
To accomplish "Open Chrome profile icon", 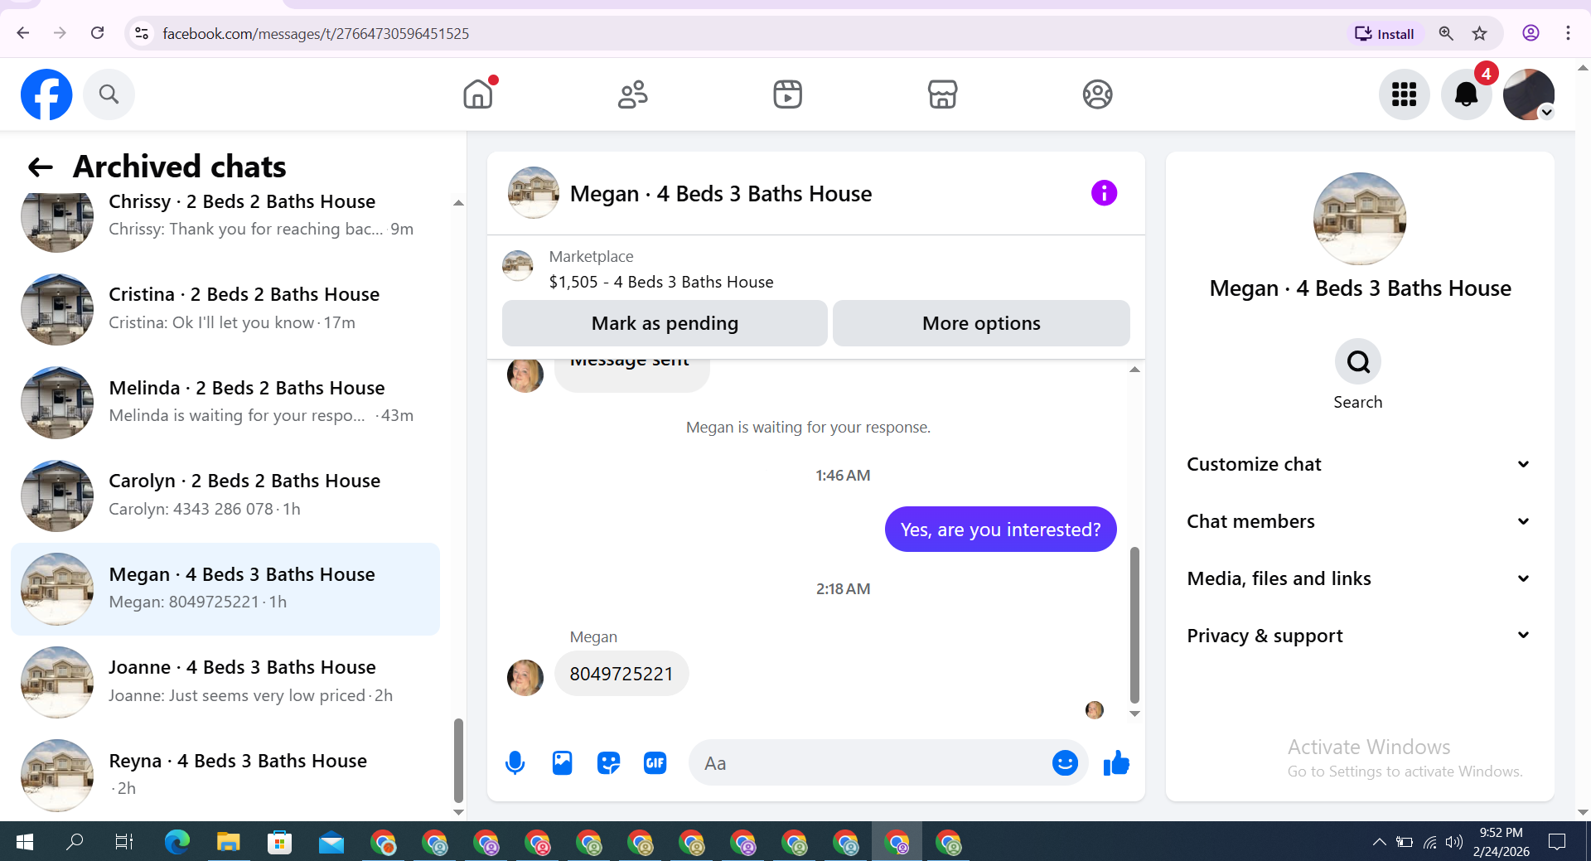I will point(1531,33).
